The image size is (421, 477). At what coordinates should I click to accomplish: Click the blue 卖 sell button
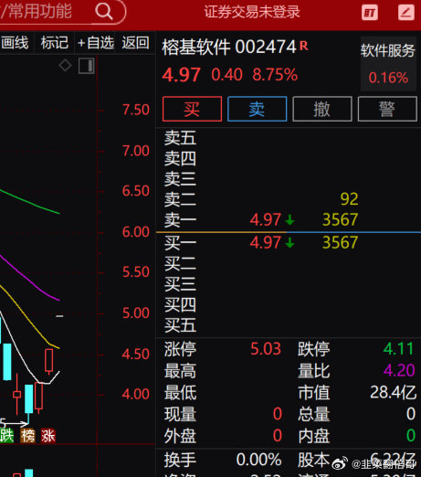(x=258, y=109)
